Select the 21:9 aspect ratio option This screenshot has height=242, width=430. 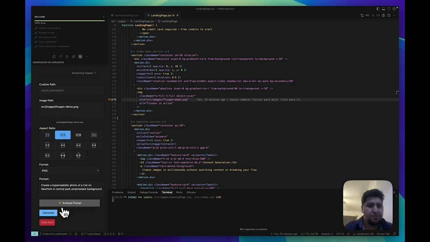[78, 135]
